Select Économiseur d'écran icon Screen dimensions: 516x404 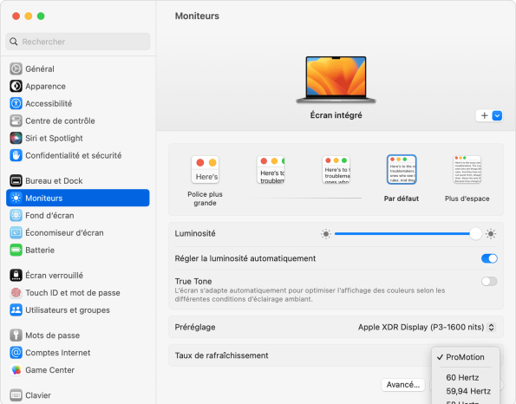16,232
